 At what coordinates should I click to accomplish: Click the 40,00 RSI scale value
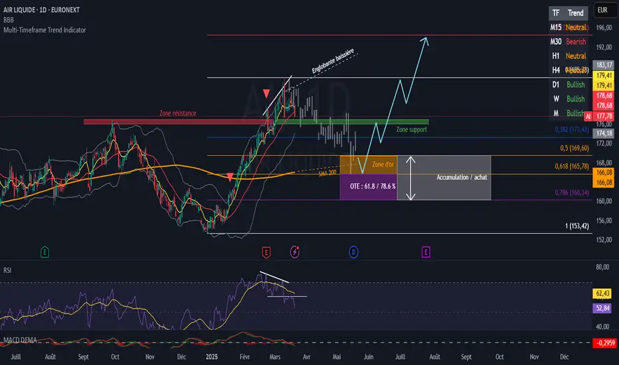coord(602,327)
